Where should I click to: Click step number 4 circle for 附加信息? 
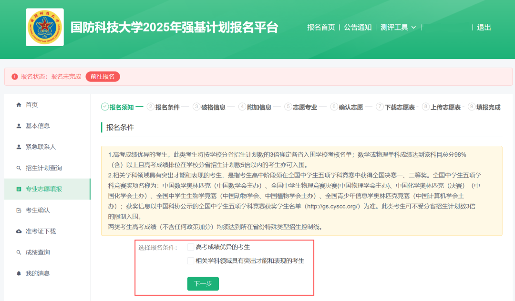(x=242, y=107)
